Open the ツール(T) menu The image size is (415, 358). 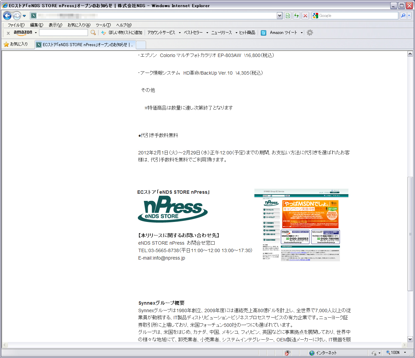tap(103, 25)
